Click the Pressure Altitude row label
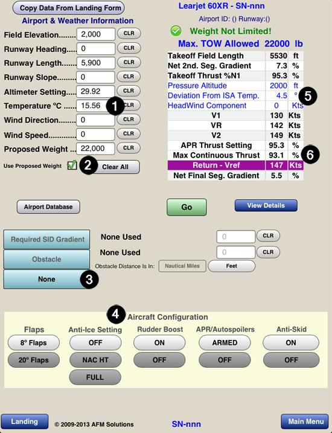Screen dimensions: 332x433 coord(197,86)
